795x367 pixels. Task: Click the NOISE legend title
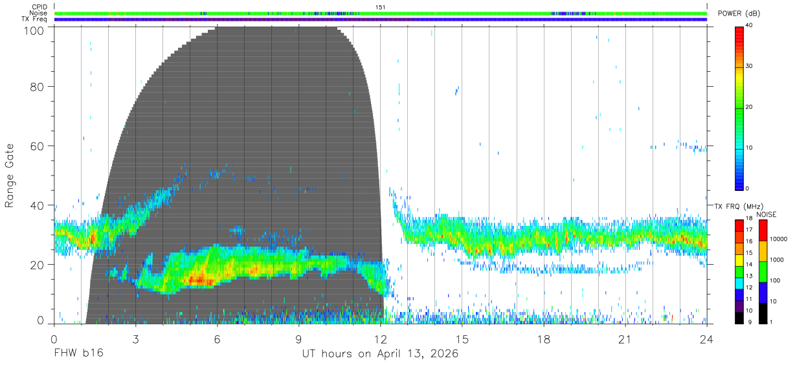(x=766, y=214)
